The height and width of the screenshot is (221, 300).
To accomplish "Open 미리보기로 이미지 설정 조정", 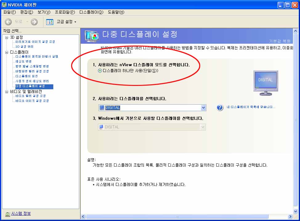I will coord(35,42).
